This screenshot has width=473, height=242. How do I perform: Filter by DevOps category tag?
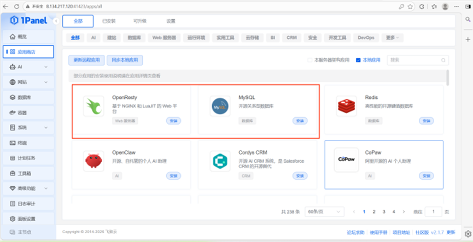click(x=366, y=38)
